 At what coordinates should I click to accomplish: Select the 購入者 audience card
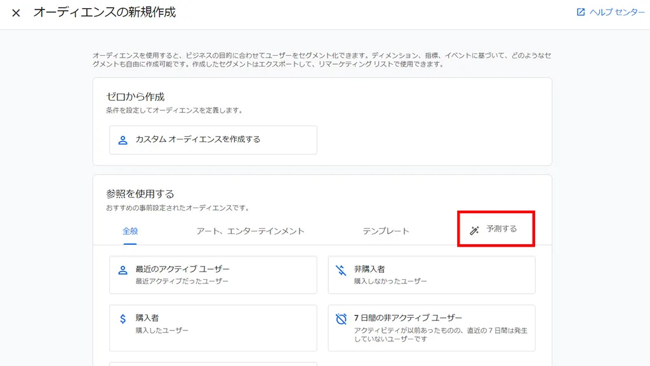213,327
